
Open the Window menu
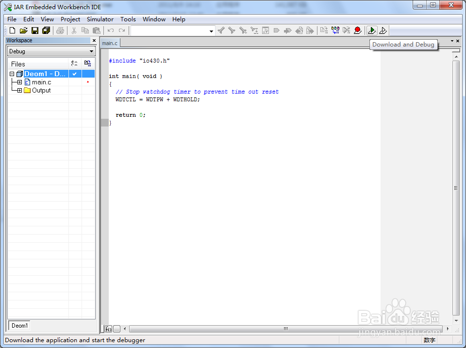coord(154,19)
